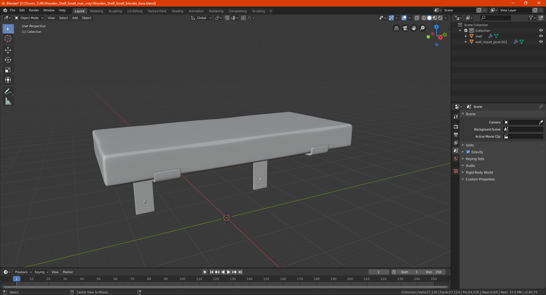This screenshot has width=546, height=295.
Task: Toggle Collection eye visibility
Action: (541, 30)
